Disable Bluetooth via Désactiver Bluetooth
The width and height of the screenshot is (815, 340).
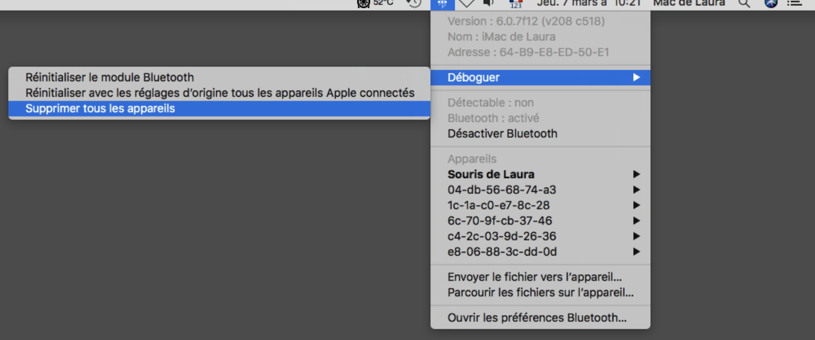503,133
